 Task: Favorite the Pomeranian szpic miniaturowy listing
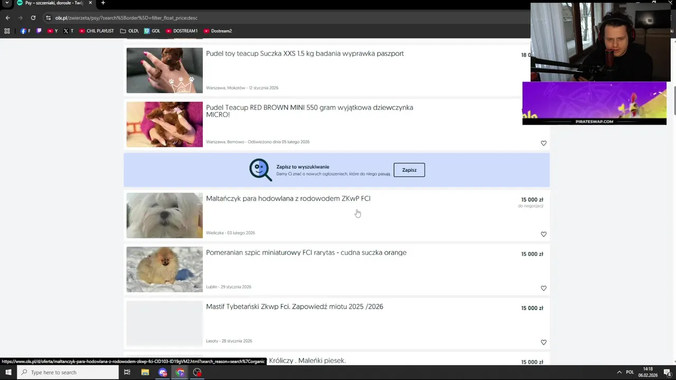tap(543, 288)
